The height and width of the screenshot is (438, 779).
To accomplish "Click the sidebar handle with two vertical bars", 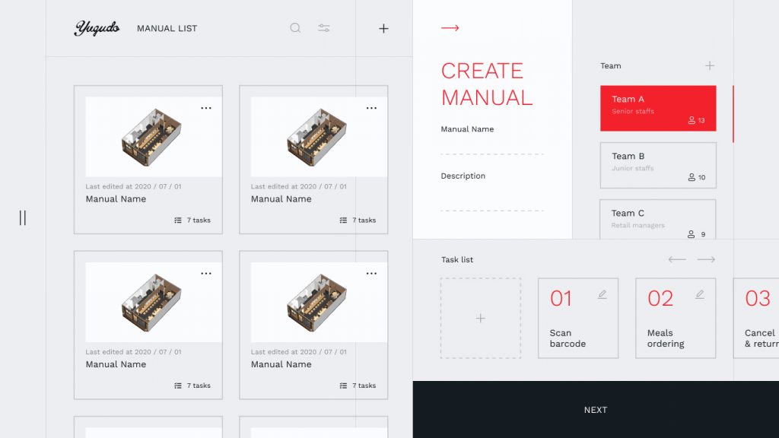I will [x=22, y=217].
